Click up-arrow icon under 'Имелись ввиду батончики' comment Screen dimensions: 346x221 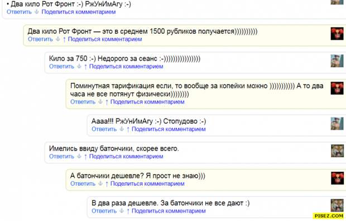[85, 157]
